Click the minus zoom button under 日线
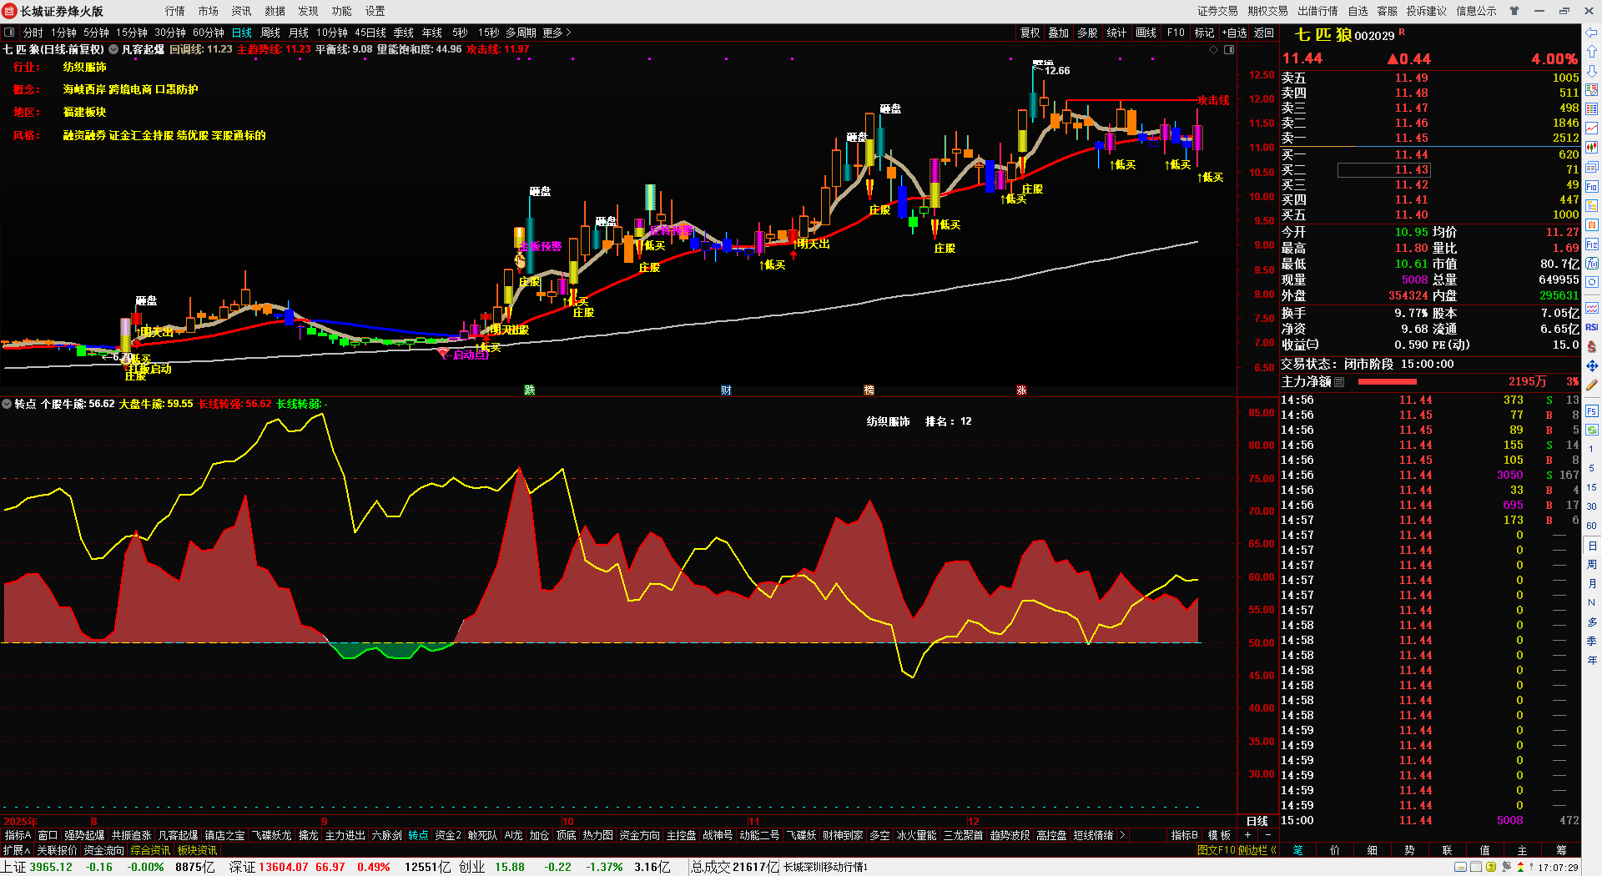The width and height of the screenshot is (1602, 876). [1268, 835]
